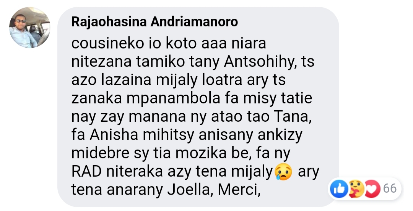Click the blue Like reaction icon
The height and width of the screenshot is (211, 413).
[x=339, y=188]
